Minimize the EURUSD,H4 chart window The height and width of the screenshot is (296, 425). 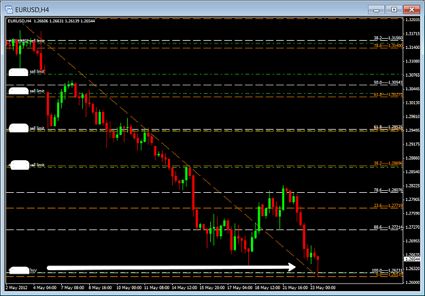point(376,10)
